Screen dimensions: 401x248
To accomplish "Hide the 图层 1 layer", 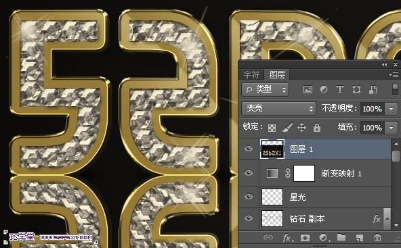I will 249,149.
